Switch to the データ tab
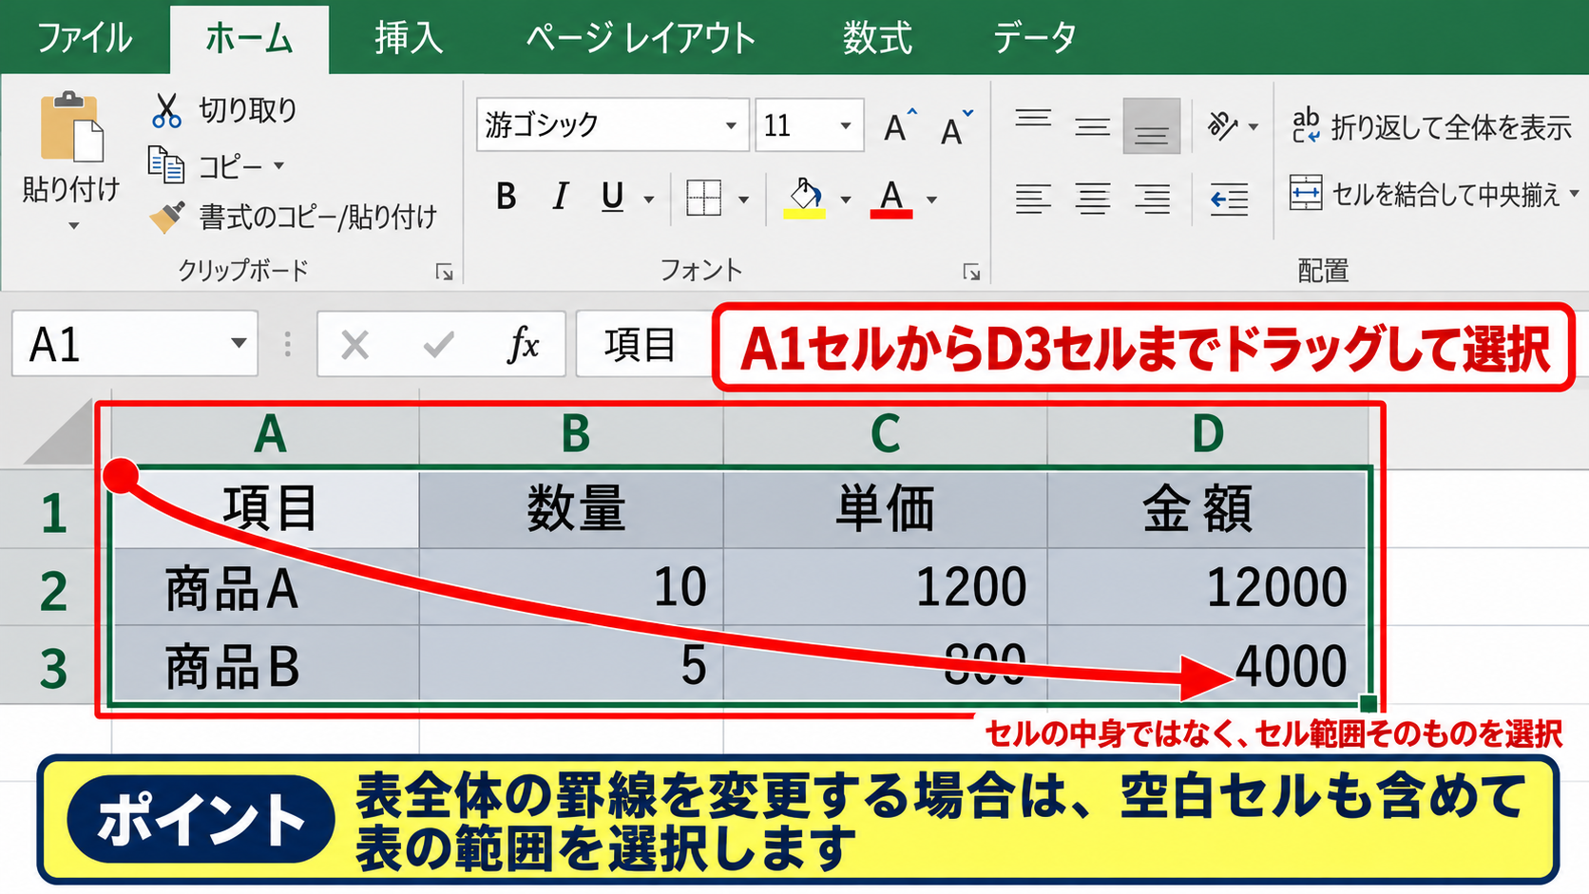 point(1035,38)
